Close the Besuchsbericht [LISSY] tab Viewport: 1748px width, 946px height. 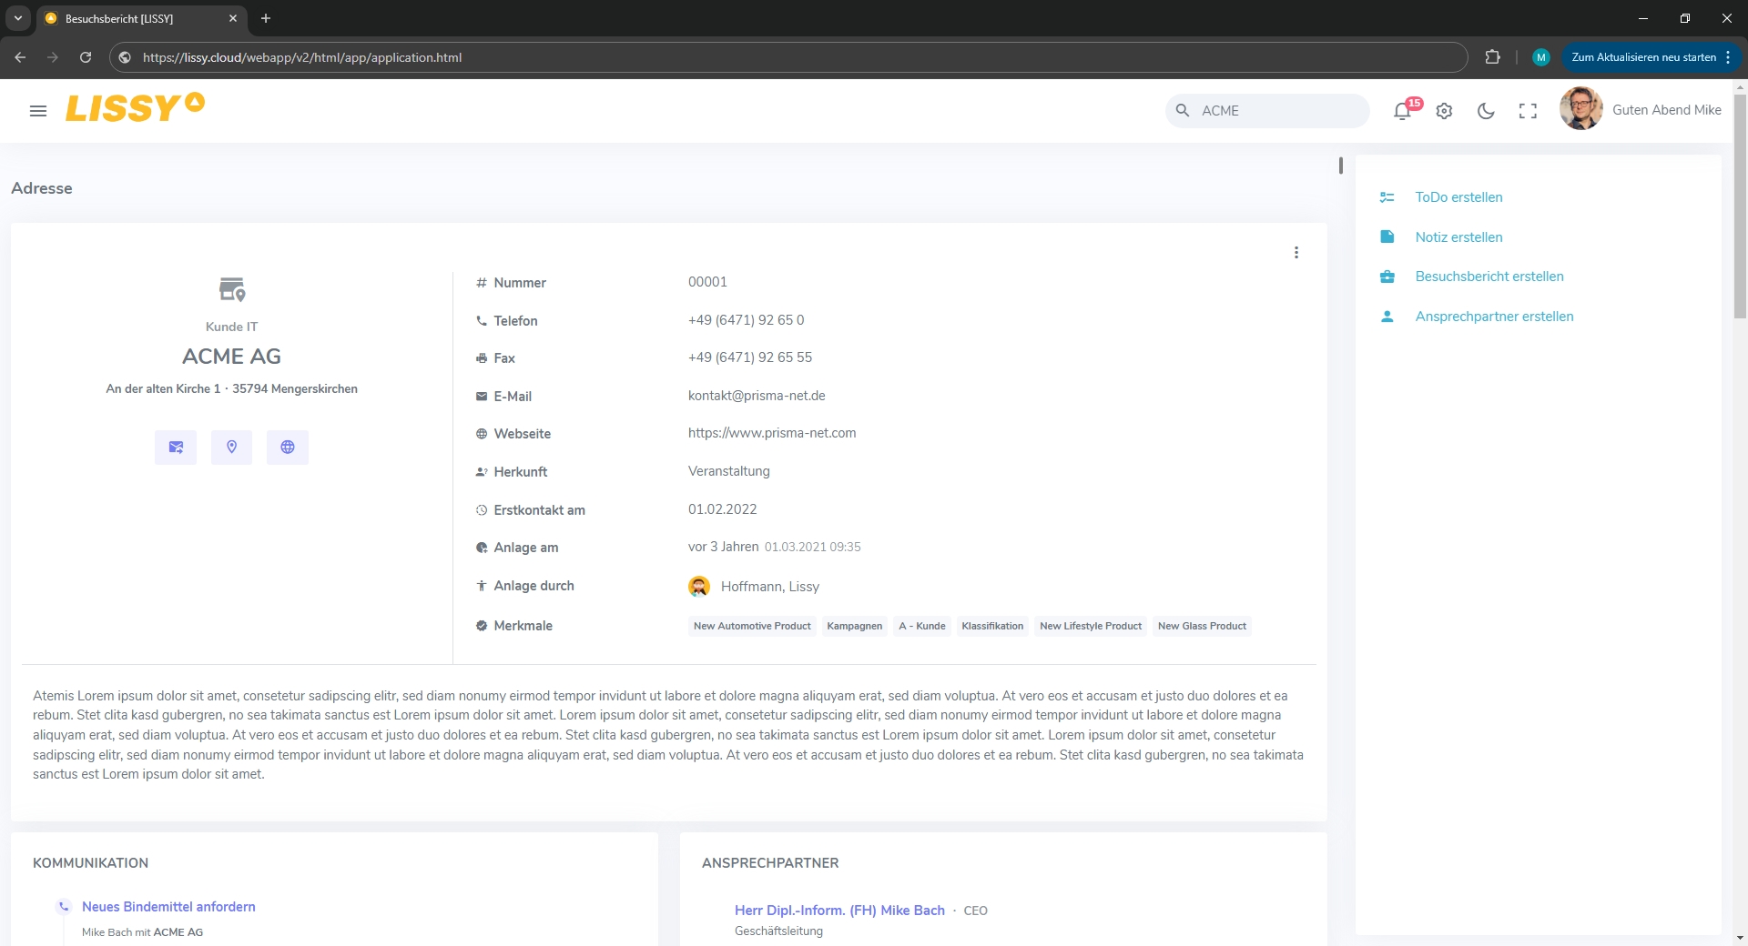click(233, 18)
